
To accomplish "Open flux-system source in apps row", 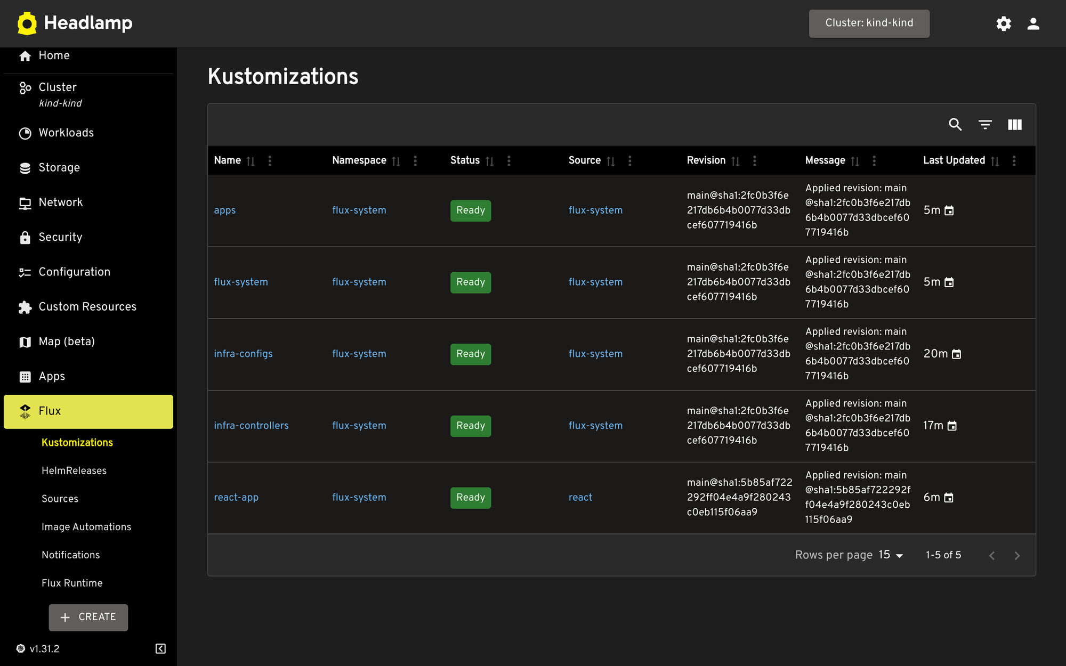I will click(x=595, y=210).
